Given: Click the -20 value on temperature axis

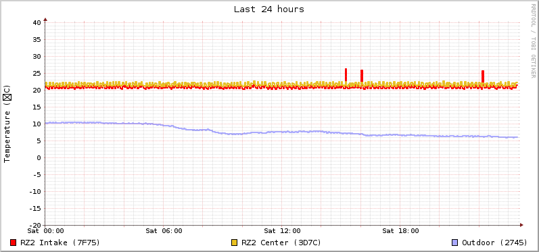Looking at the screenshot, I should (x=34, y=225).
